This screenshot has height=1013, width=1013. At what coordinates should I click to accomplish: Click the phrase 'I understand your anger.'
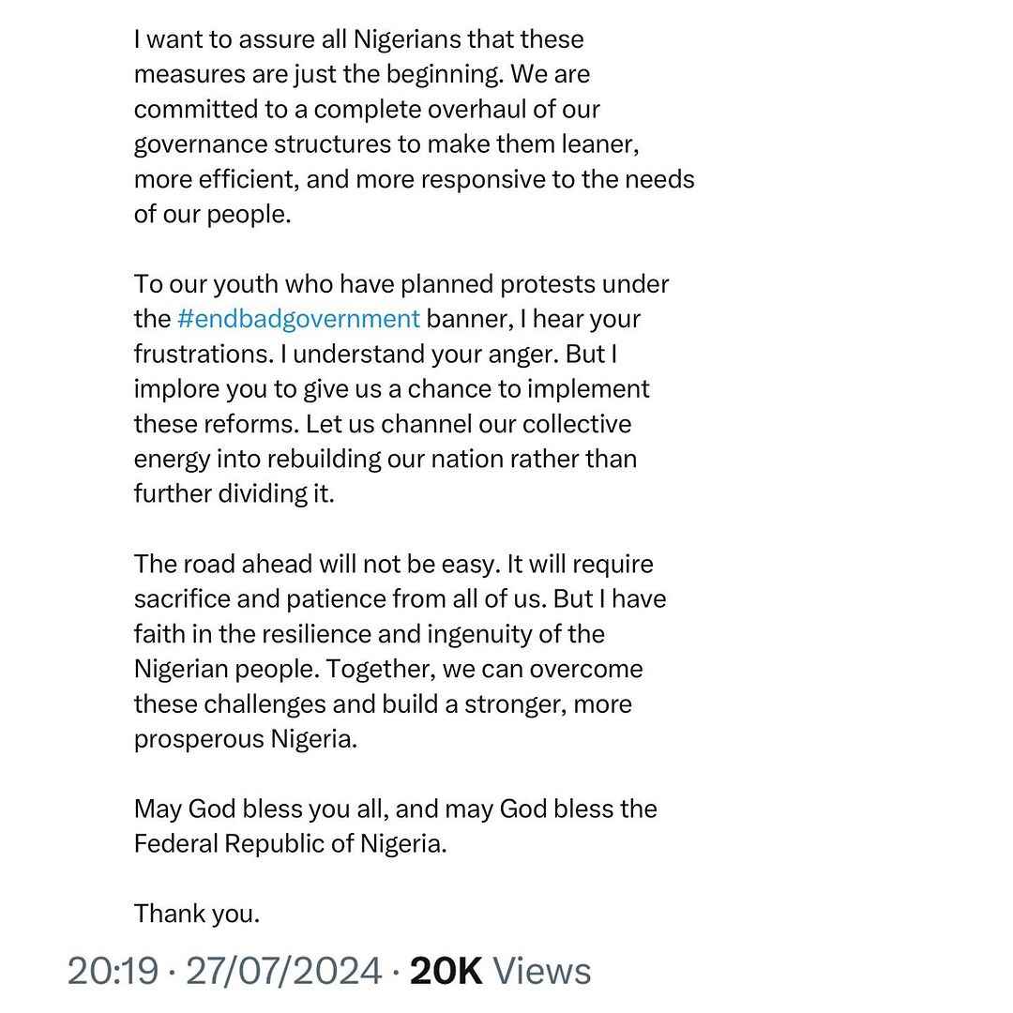[420, 354]
